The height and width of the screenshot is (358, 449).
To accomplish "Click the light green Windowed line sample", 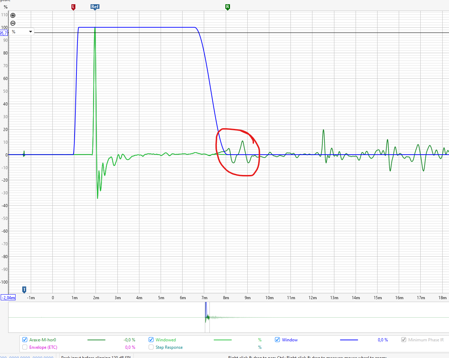I will coord(223,340).
